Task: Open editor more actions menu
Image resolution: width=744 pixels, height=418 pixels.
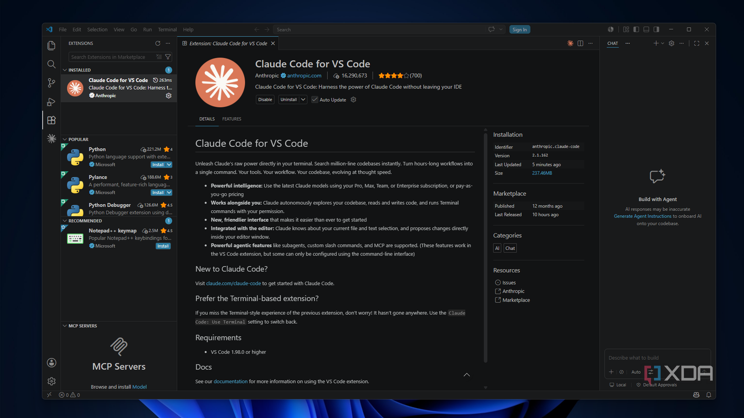Action: pyautogui.click(x=590, y=44)
